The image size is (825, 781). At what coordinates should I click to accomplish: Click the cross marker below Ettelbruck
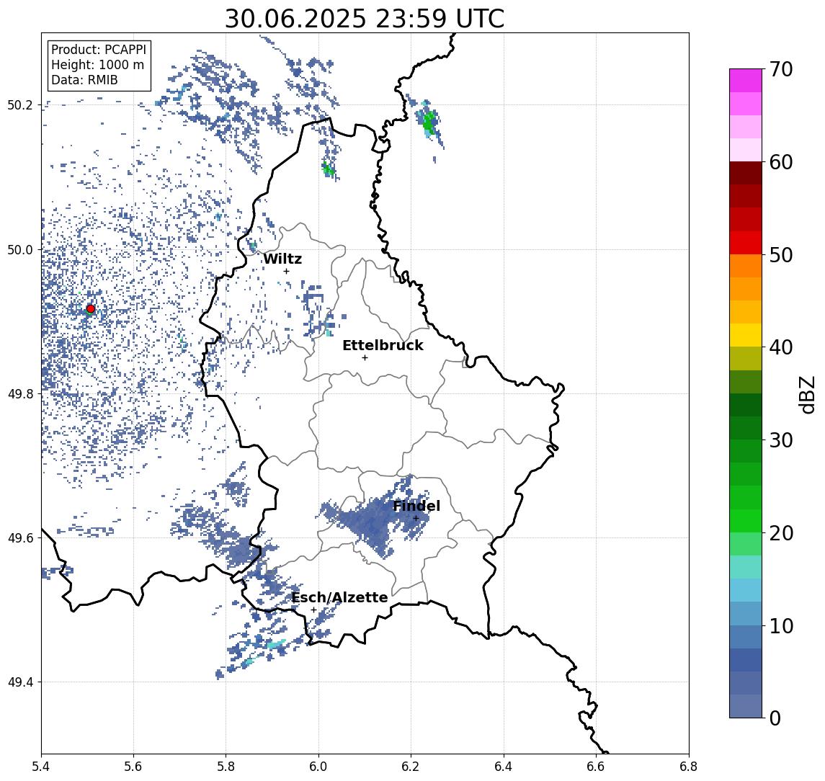coord(365,358)
